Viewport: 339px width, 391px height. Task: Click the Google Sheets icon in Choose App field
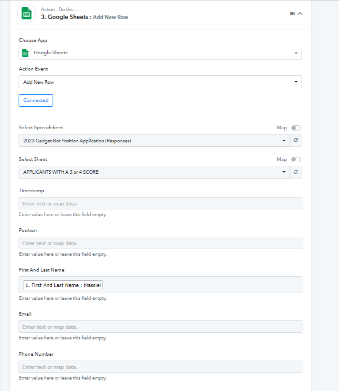[25, 53]
